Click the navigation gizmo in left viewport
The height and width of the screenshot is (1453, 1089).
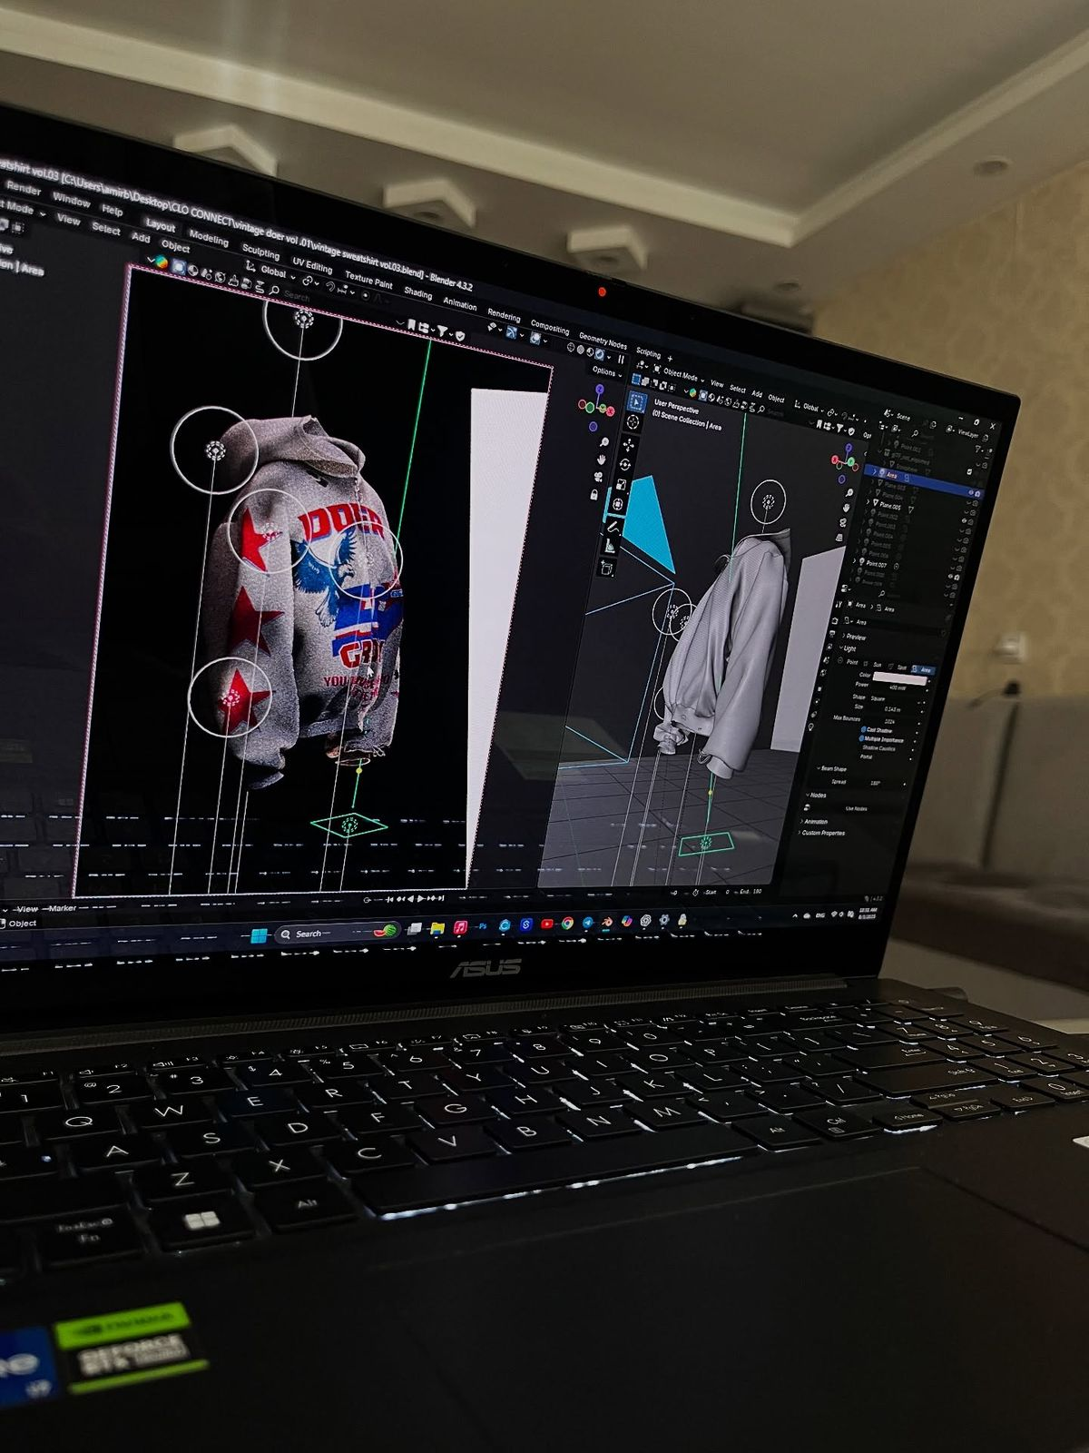tap(596, 407)
